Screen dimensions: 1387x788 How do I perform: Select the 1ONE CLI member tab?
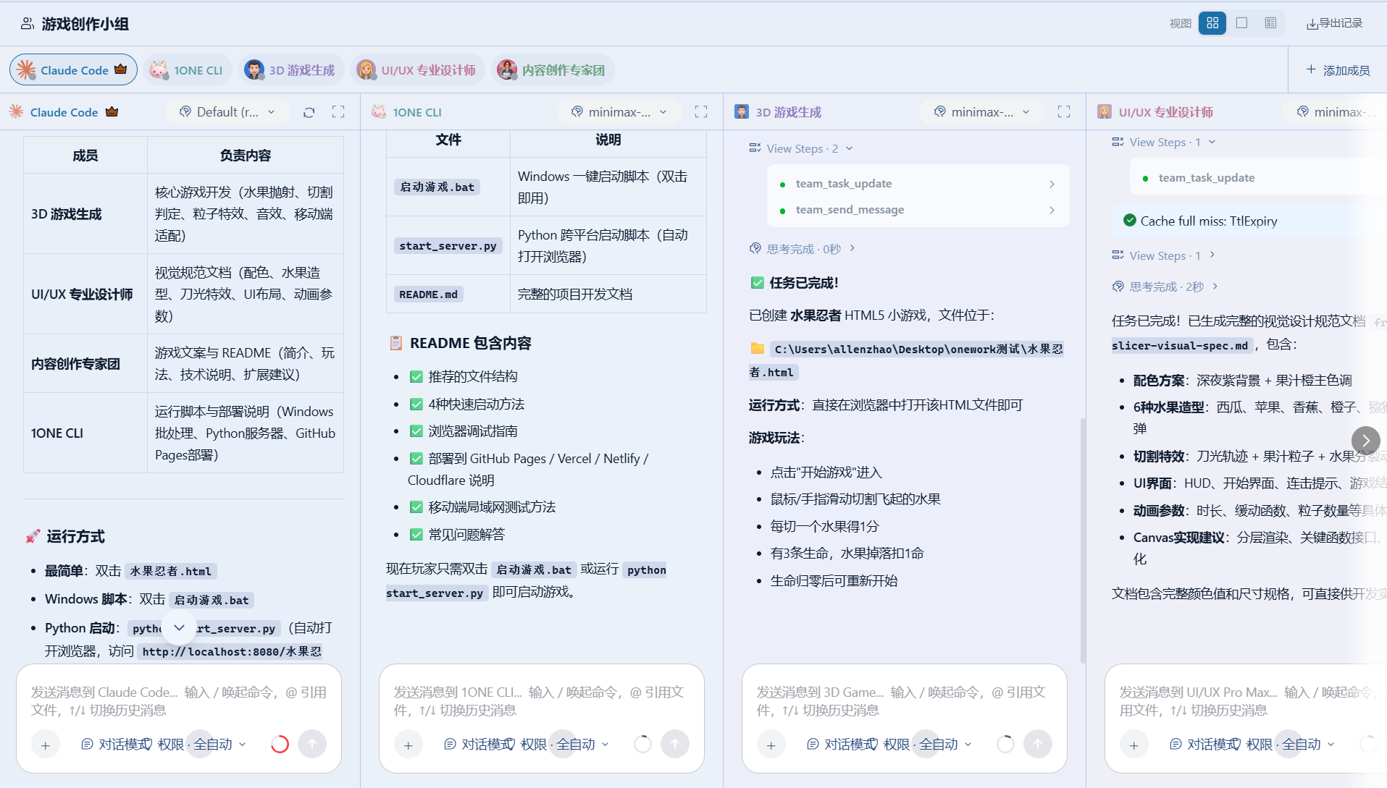point(187,70)
